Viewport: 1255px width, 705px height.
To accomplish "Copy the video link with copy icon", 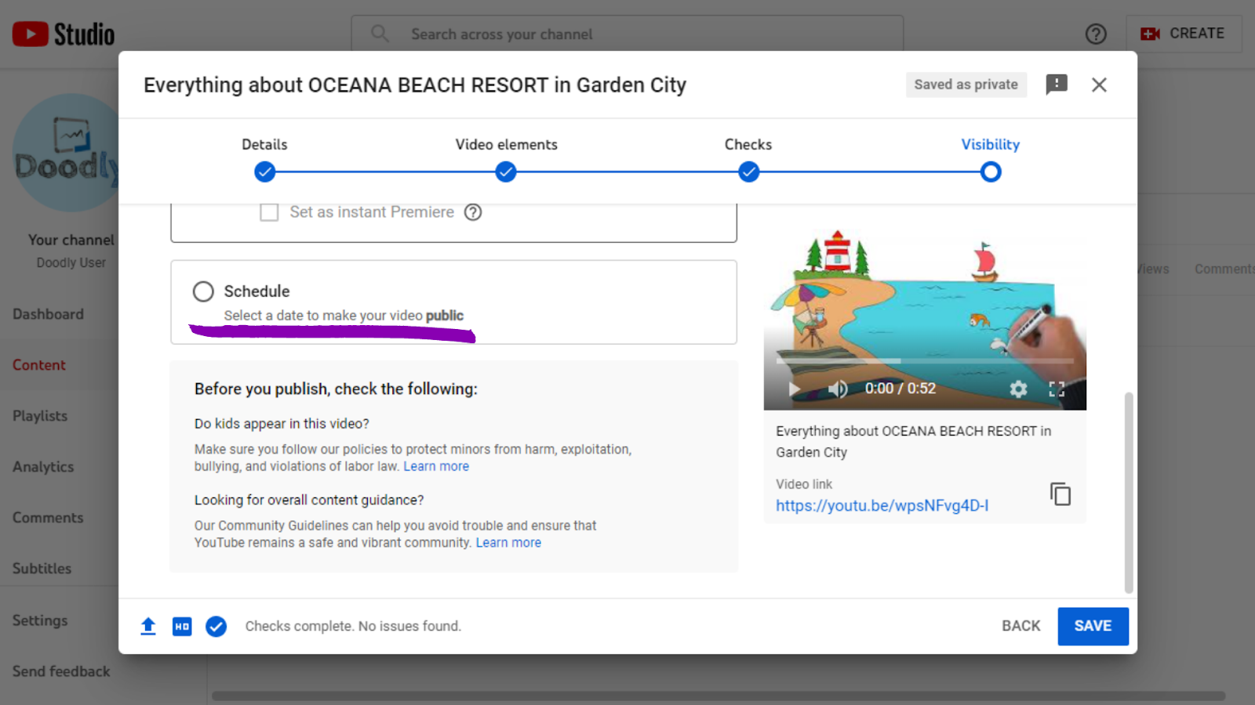I will [1060, 494].
